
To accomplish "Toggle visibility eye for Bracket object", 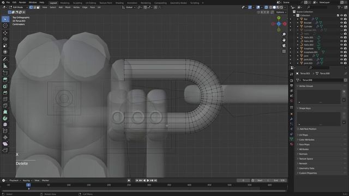I will pos(342,23).
